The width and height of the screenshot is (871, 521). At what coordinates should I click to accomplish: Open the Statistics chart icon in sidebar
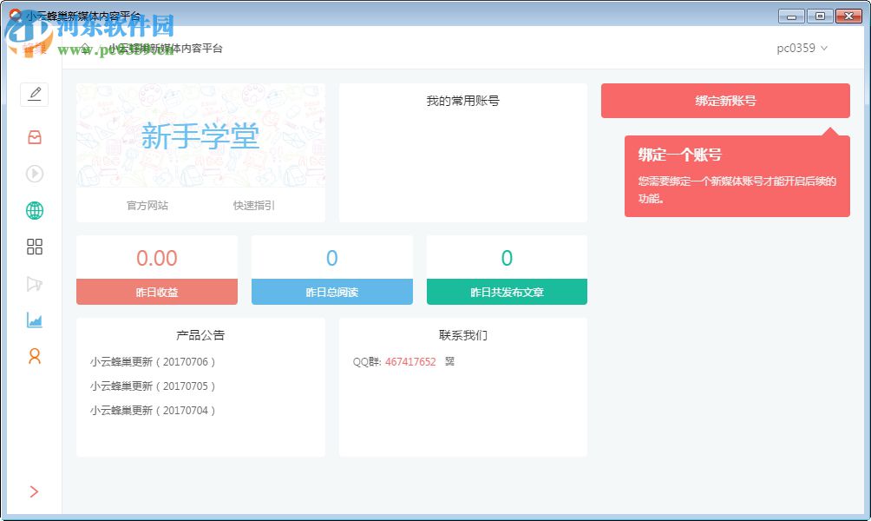click(35, 320)
